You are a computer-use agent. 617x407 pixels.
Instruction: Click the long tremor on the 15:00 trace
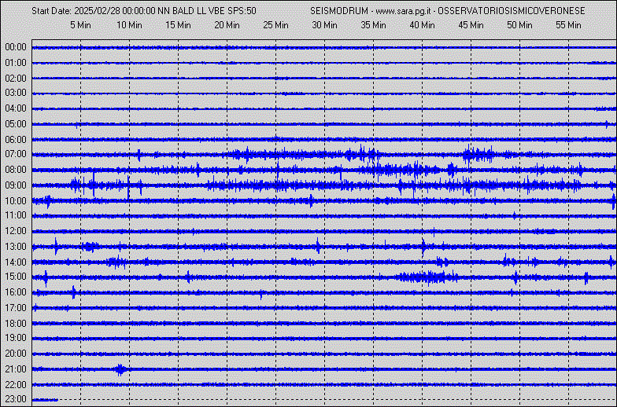coord(427,277)
